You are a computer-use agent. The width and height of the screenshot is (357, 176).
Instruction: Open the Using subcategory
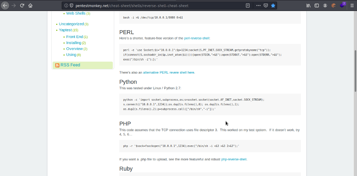click(71, 54)
